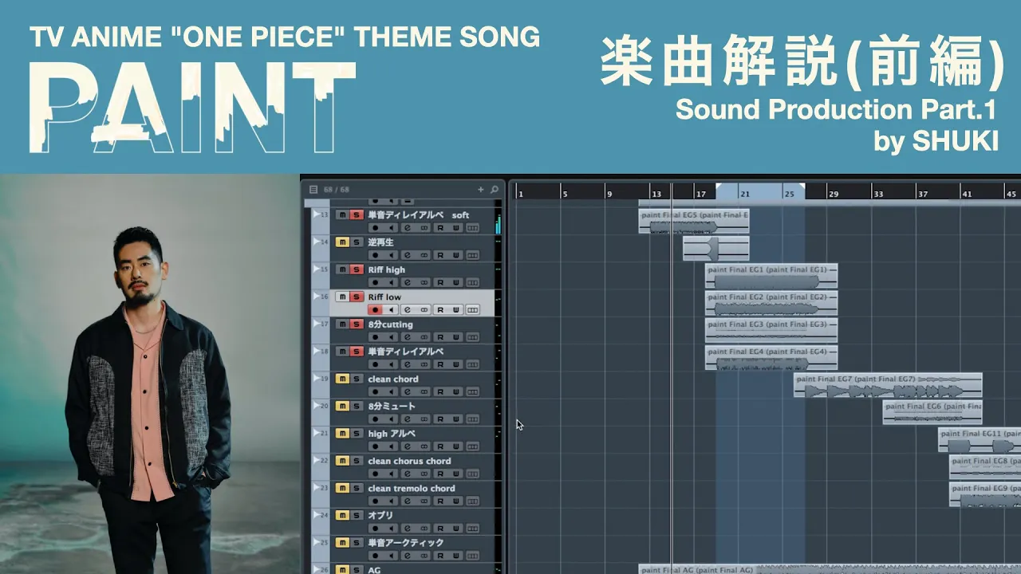
Task: Unmute the high アルペ track
Action: tap(342, 434)
